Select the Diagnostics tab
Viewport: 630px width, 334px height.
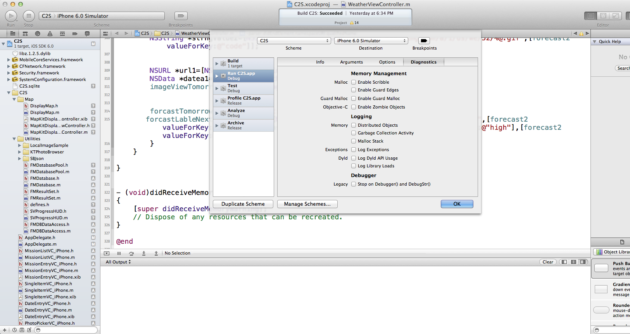pos(423,62)
